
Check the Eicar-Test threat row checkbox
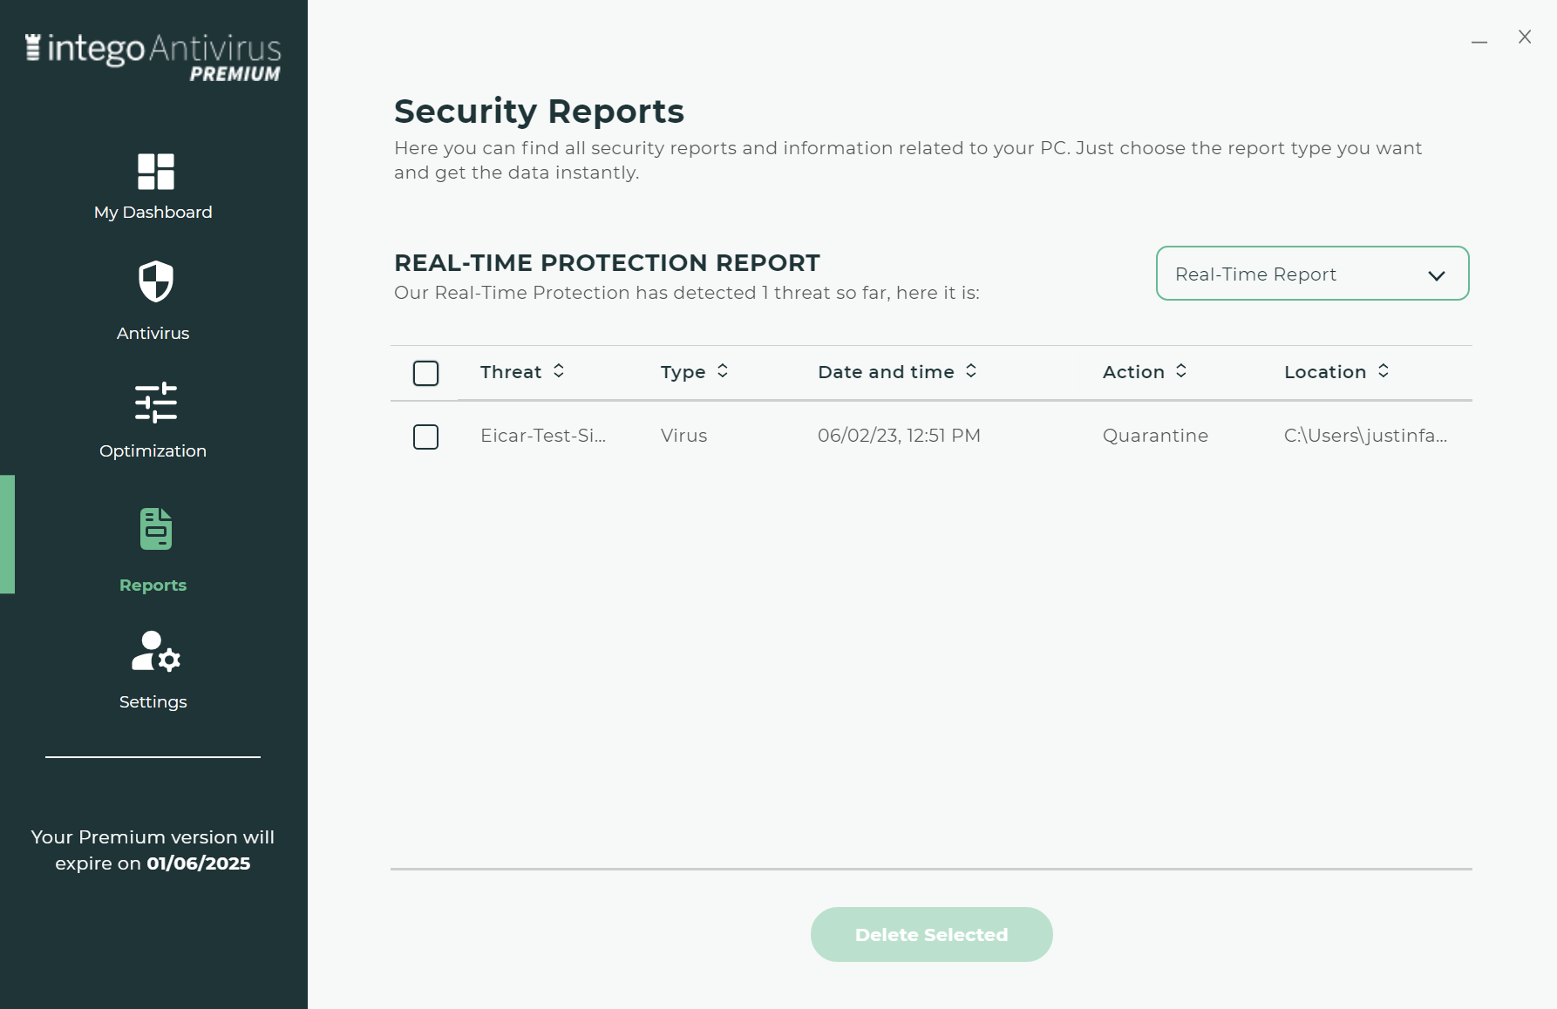click(425, 437)
